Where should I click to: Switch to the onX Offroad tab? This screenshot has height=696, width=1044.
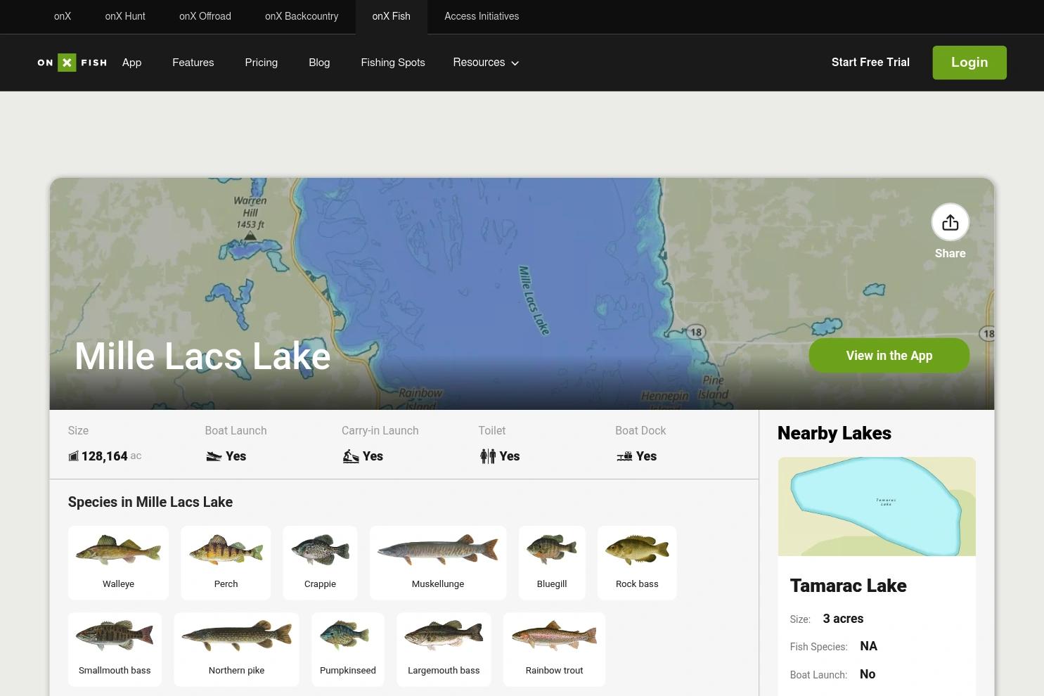point(205,16)
